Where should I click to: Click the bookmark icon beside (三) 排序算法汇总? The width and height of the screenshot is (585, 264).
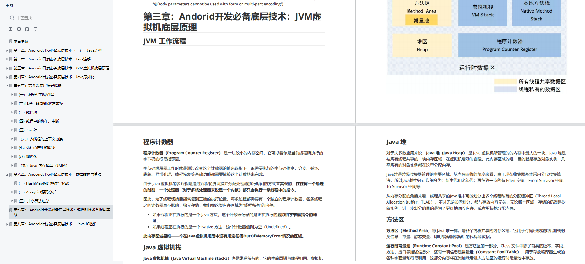pyautogui.click(x=16, y=201)
